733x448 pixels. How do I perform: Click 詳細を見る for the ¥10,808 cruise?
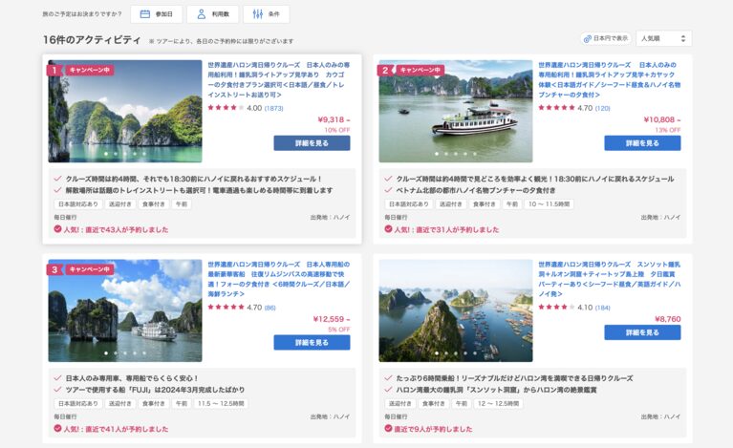point(642,142)
